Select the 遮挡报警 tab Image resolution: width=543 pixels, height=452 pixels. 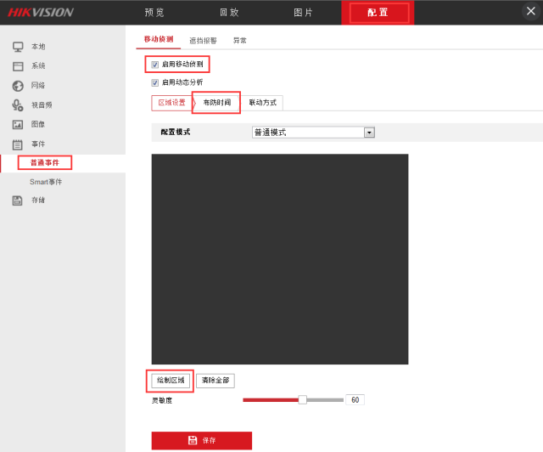coord(203,41)
